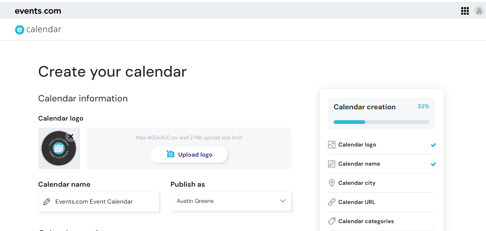Click the Calendar creation progress bar

tap(381, 122)
